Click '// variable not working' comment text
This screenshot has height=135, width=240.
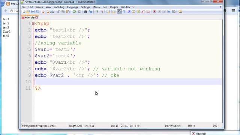[127, 69]
